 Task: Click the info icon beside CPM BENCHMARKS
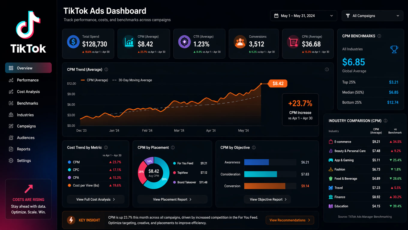(x=379, y=36)
